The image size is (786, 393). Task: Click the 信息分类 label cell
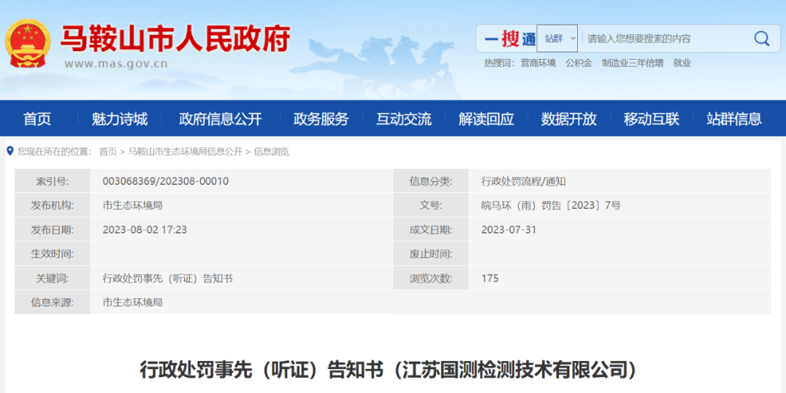pos(431,181)
